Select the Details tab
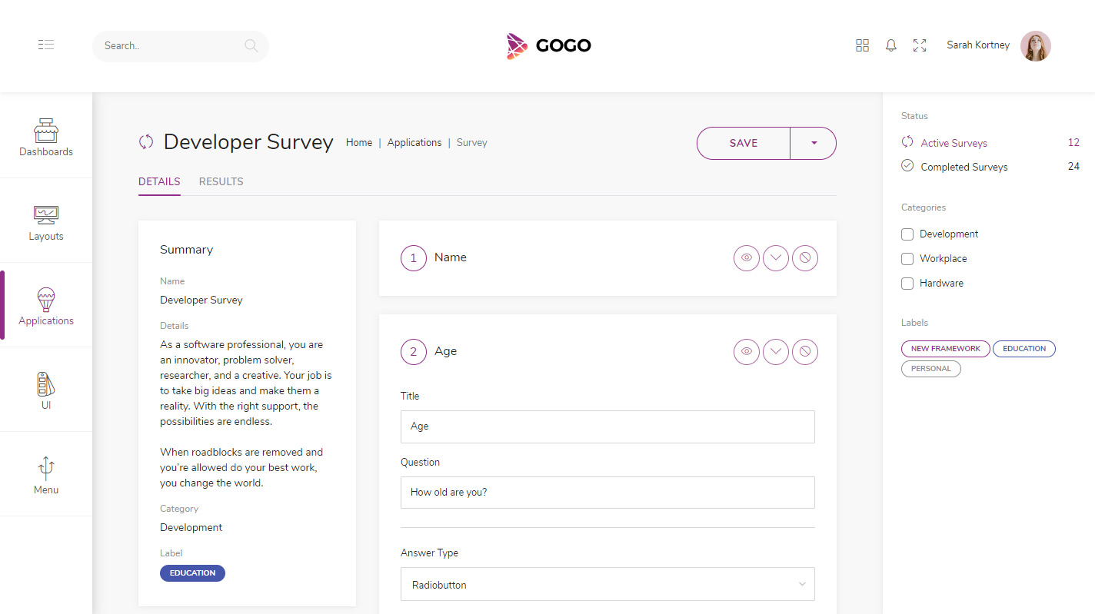The height and width of the screenshot is (614, 1095). [x=159, y=182]
